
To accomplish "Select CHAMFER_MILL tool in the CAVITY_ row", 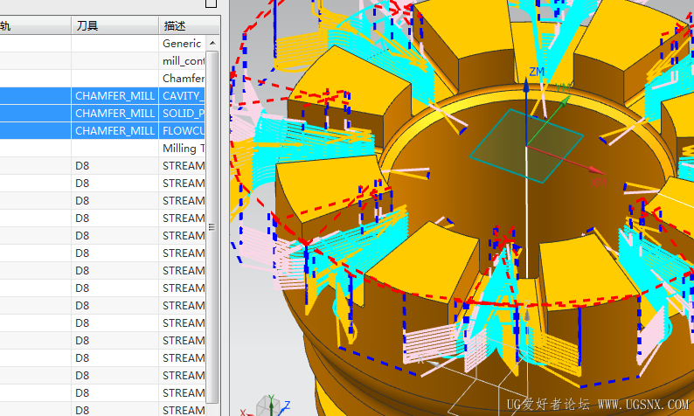I will click(x=115, y=95).
